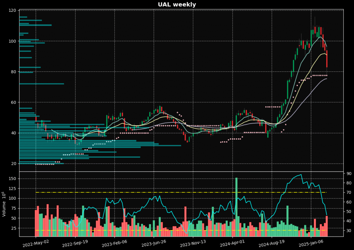Screen dimensions: 354x250
Task: Click the 120 price axis label
Action: [13, 11]
